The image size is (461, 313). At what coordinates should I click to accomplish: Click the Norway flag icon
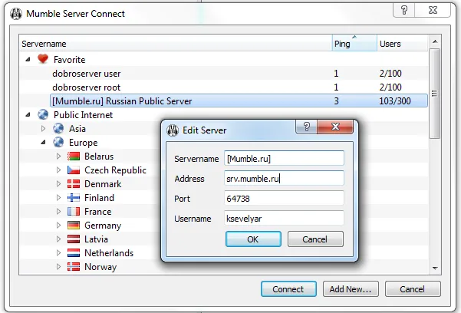(x=74, y=267)
